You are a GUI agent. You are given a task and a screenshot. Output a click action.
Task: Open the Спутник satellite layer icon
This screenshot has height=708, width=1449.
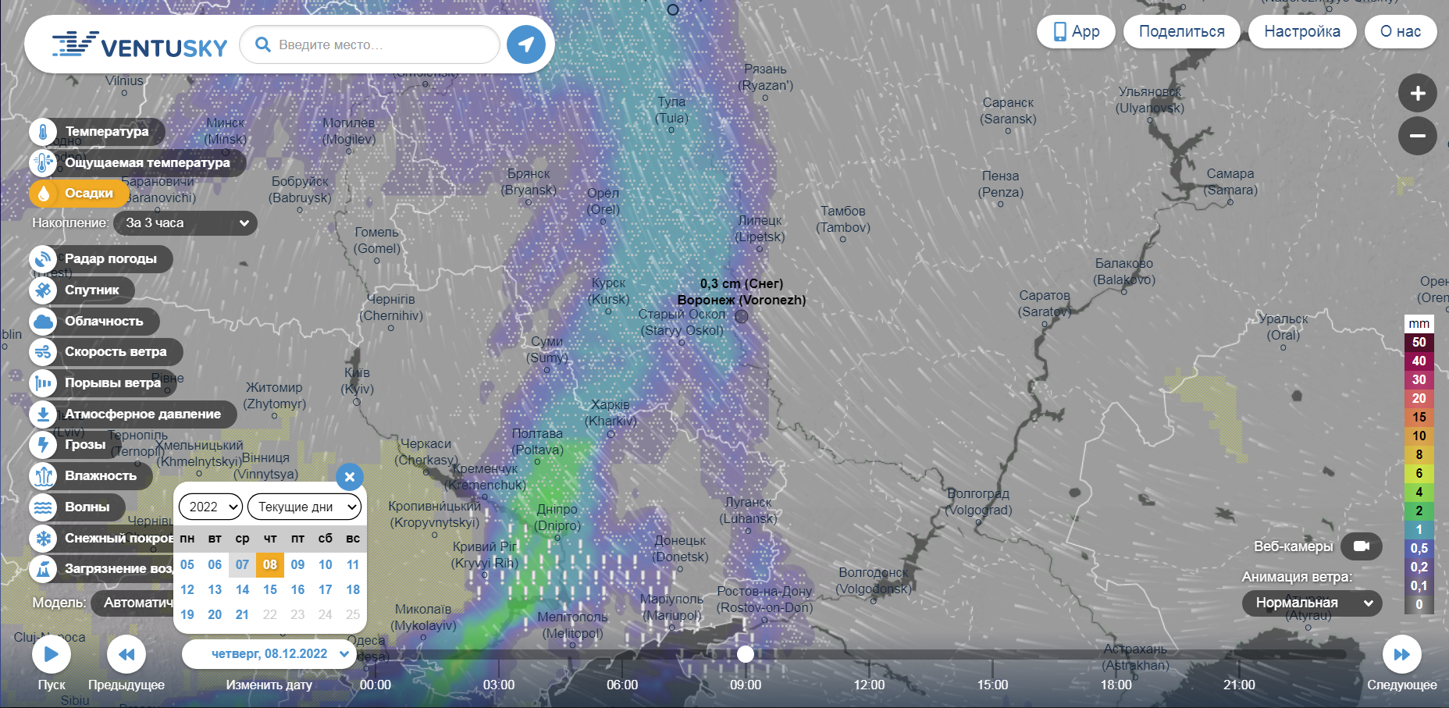(44, 290)
